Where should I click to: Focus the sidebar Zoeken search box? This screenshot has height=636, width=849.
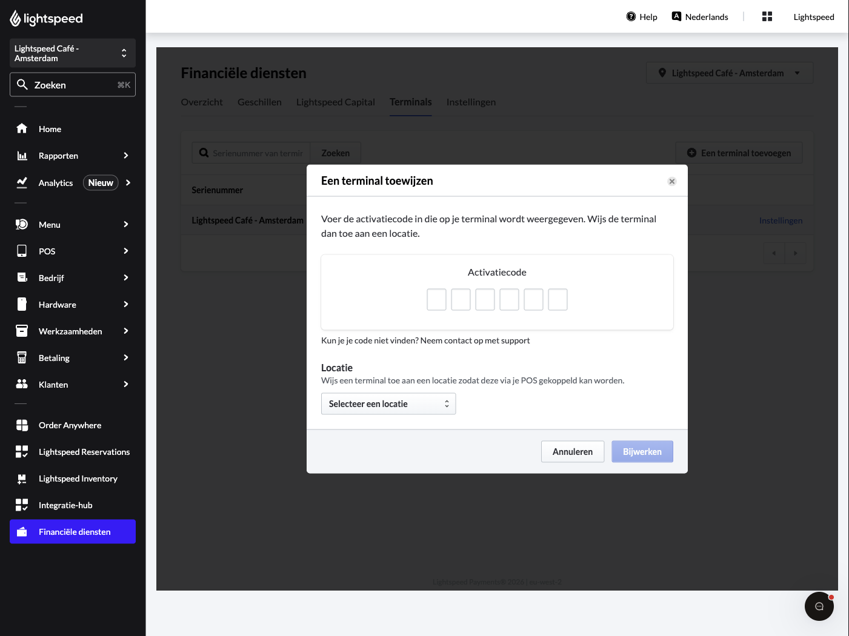pos(73,85)
